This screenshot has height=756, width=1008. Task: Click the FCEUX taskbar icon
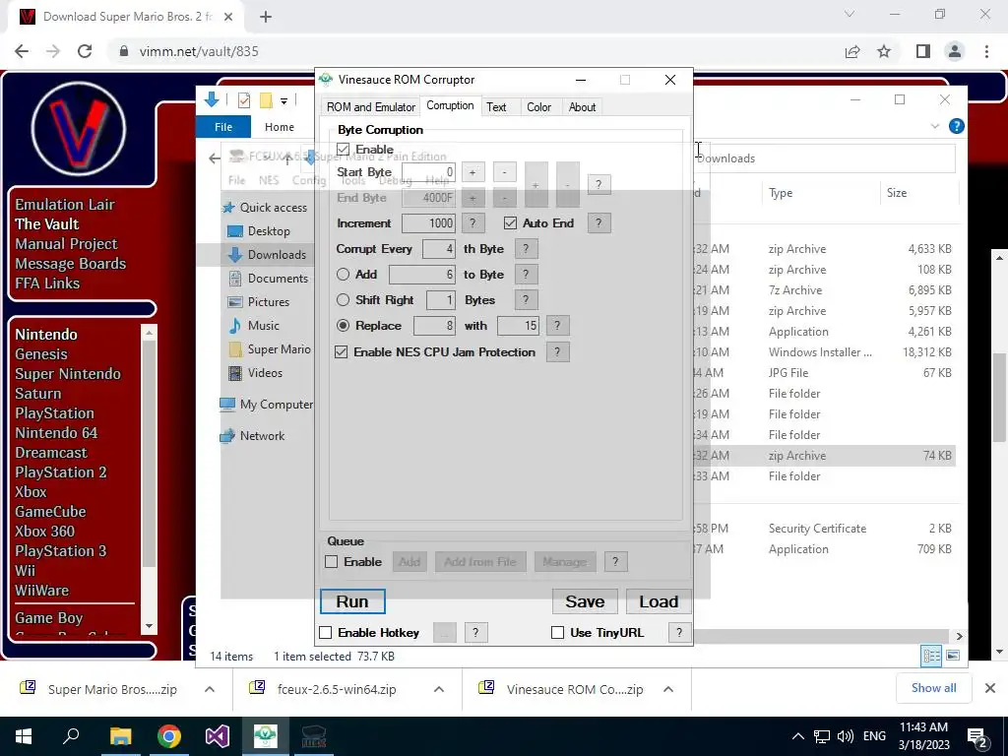pos(314,736)
